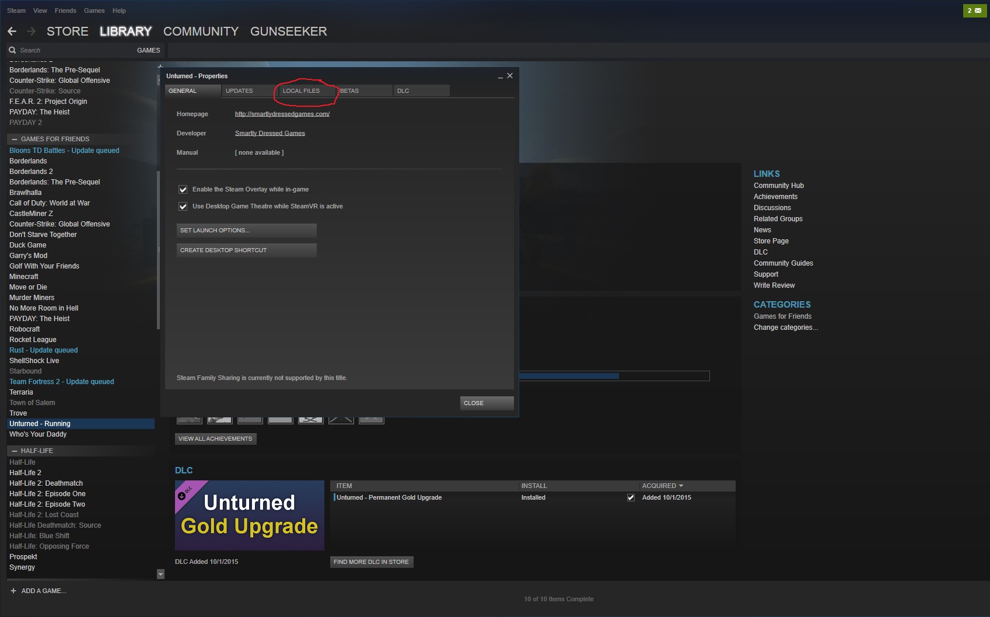Viewport: 990px width, 617px height.
Task: Minimize the Unturned Properties dialog
Action: point(501,76)
